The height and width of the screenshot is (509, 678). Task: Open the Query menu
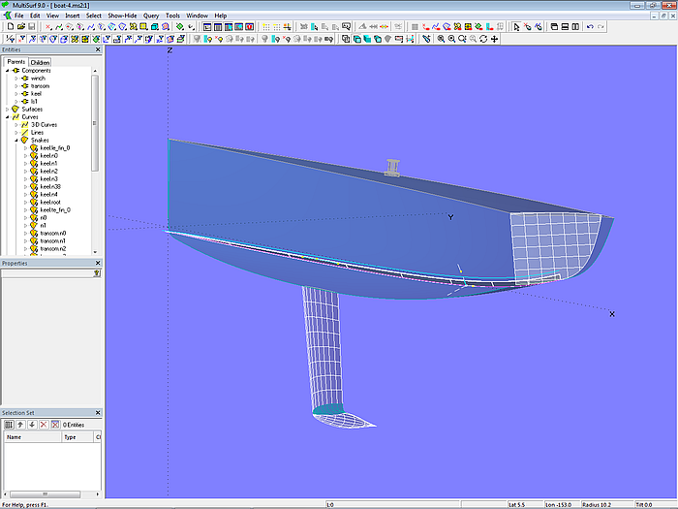[151, 16]
